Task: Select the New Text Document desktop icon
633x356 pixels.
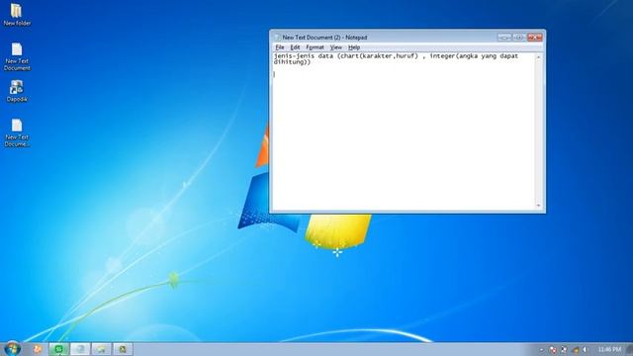Action: pos(17,56)
